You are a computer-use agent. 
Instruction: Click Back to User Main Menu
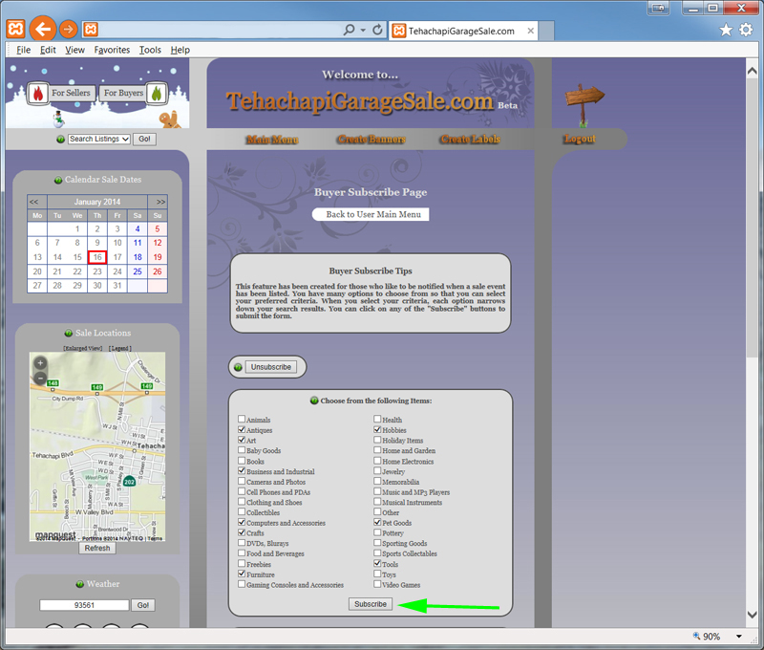371,214
